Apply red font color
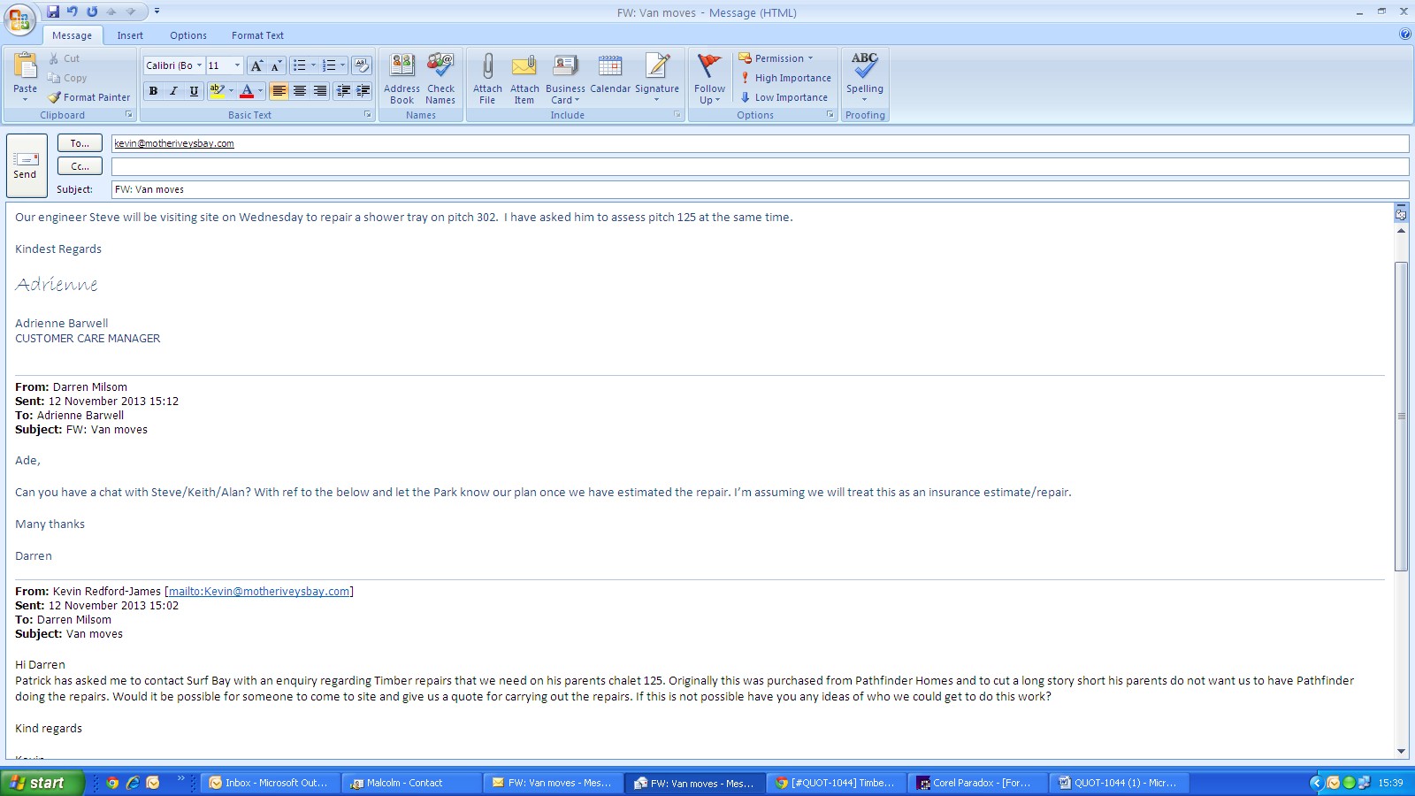 (247, 90)
